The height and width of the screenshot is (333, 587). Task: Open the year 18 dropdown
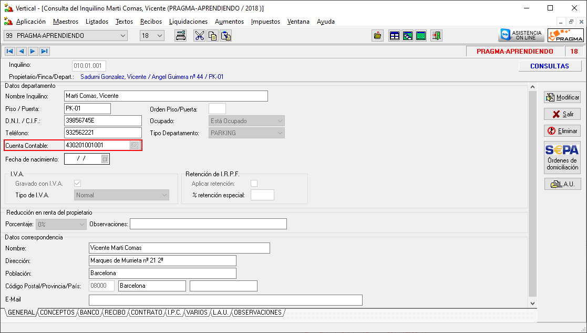[160, 36]
